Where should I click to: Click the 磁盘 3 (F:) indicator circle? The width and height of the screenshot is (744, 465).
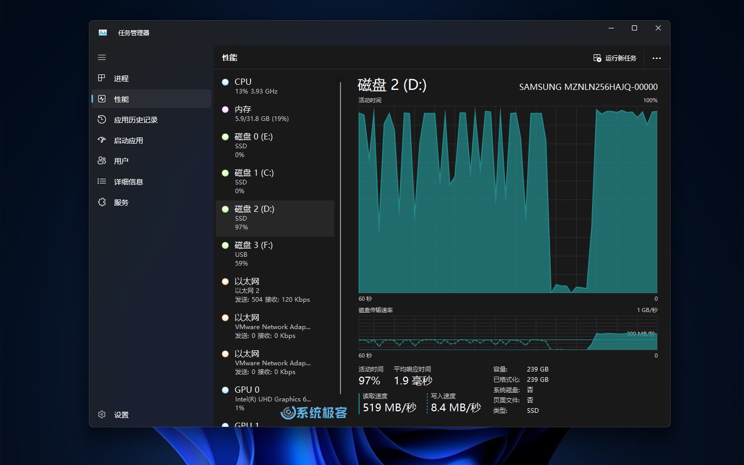click(x=225, y=245)
